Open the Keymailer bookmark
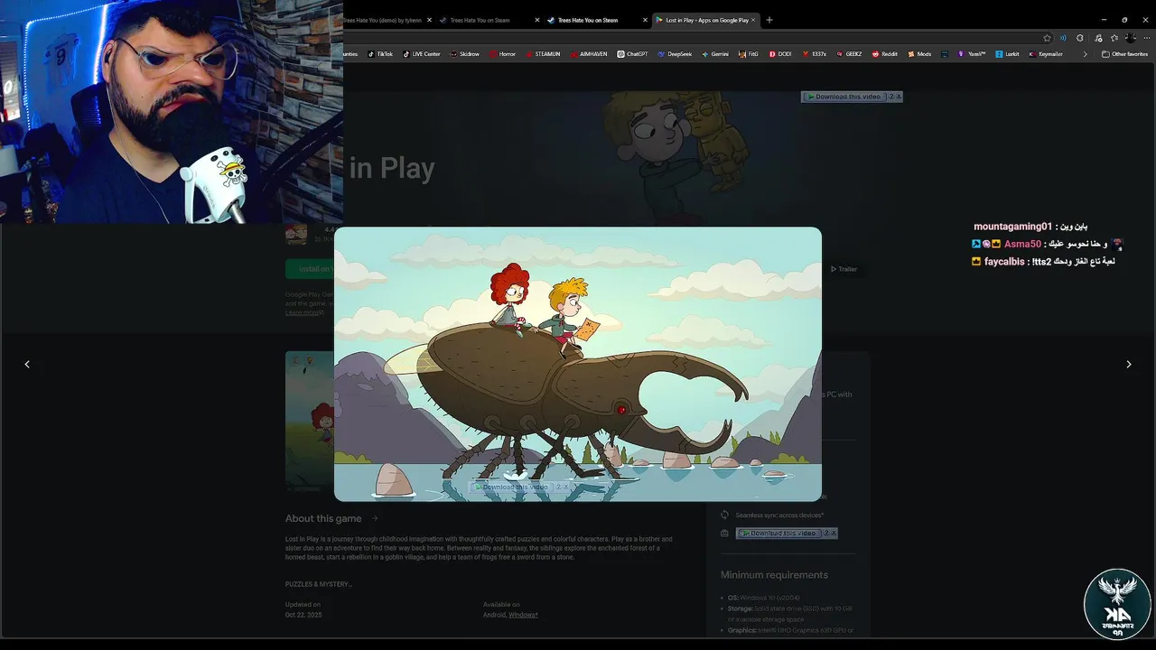The height and width of the screenshot is (650, 1156). 1046,54
